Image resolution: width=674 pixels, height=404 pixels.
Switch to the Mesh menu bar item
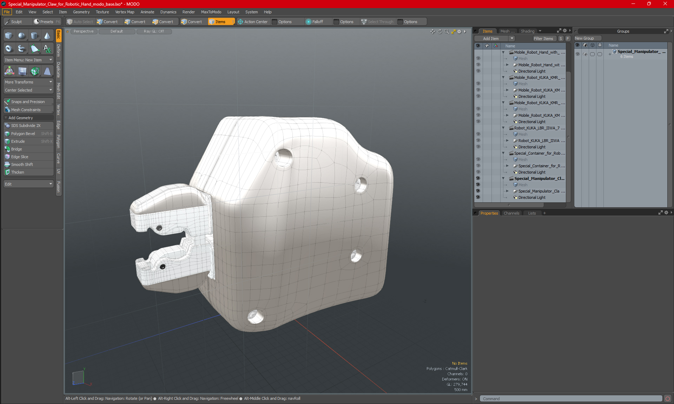pyautogui.click(x=507, y=31)
